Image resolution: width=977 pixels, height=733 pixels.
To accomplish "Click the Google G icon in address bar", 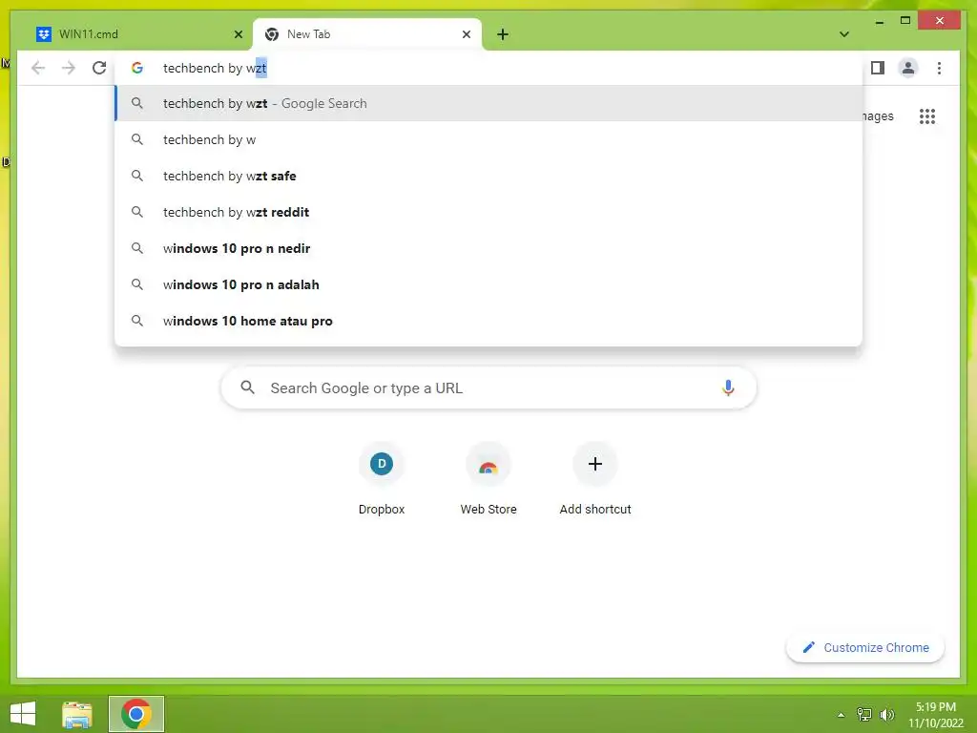I will point(137,68).
